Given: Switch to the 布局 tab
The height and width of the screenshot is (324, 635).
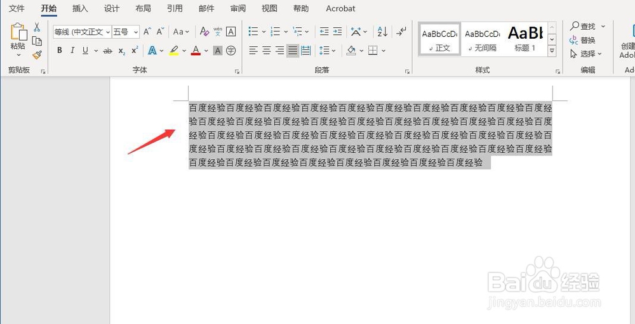Looking at the screenshot, I should point(144,8).
